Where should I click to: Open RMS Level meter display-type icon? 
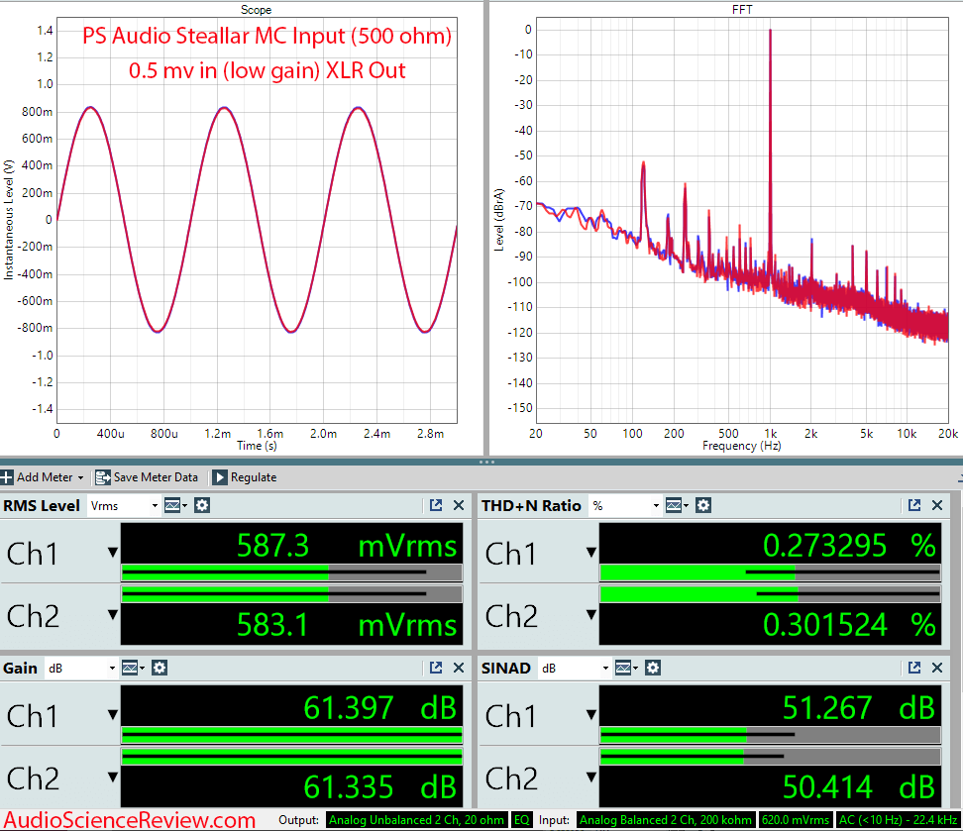pos(175,505)
